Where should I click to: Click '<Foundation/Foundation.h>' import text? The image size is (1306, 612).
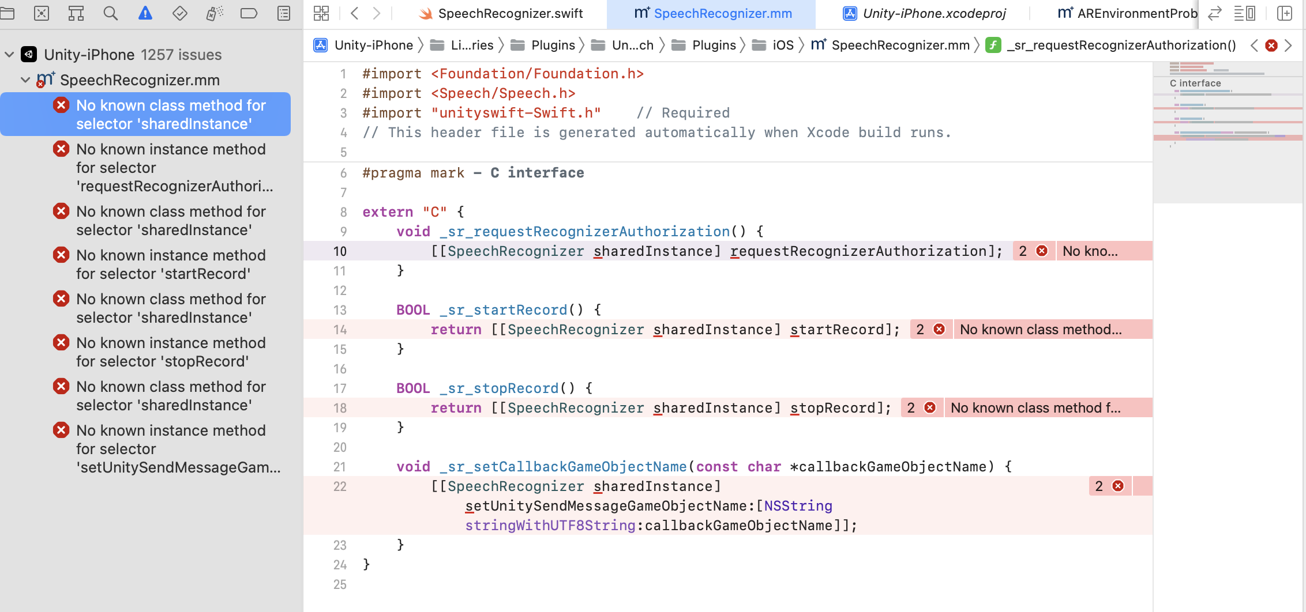coord(537,74)
